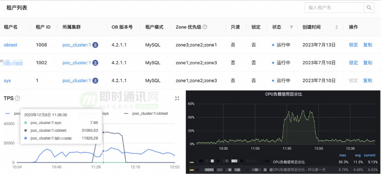Click the CPU负载使用百分比 panel title
The image size is (381, 174).
[x=283, y=94]
